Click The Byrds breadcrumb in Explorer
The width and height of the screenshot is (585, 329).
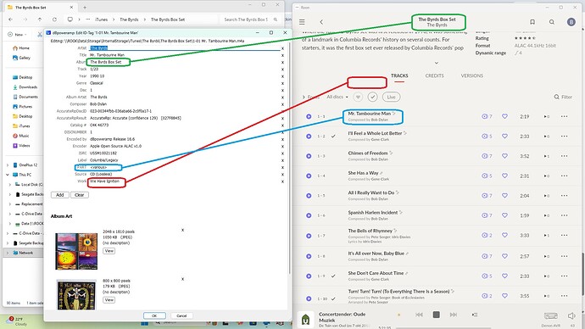pos(129,20)
